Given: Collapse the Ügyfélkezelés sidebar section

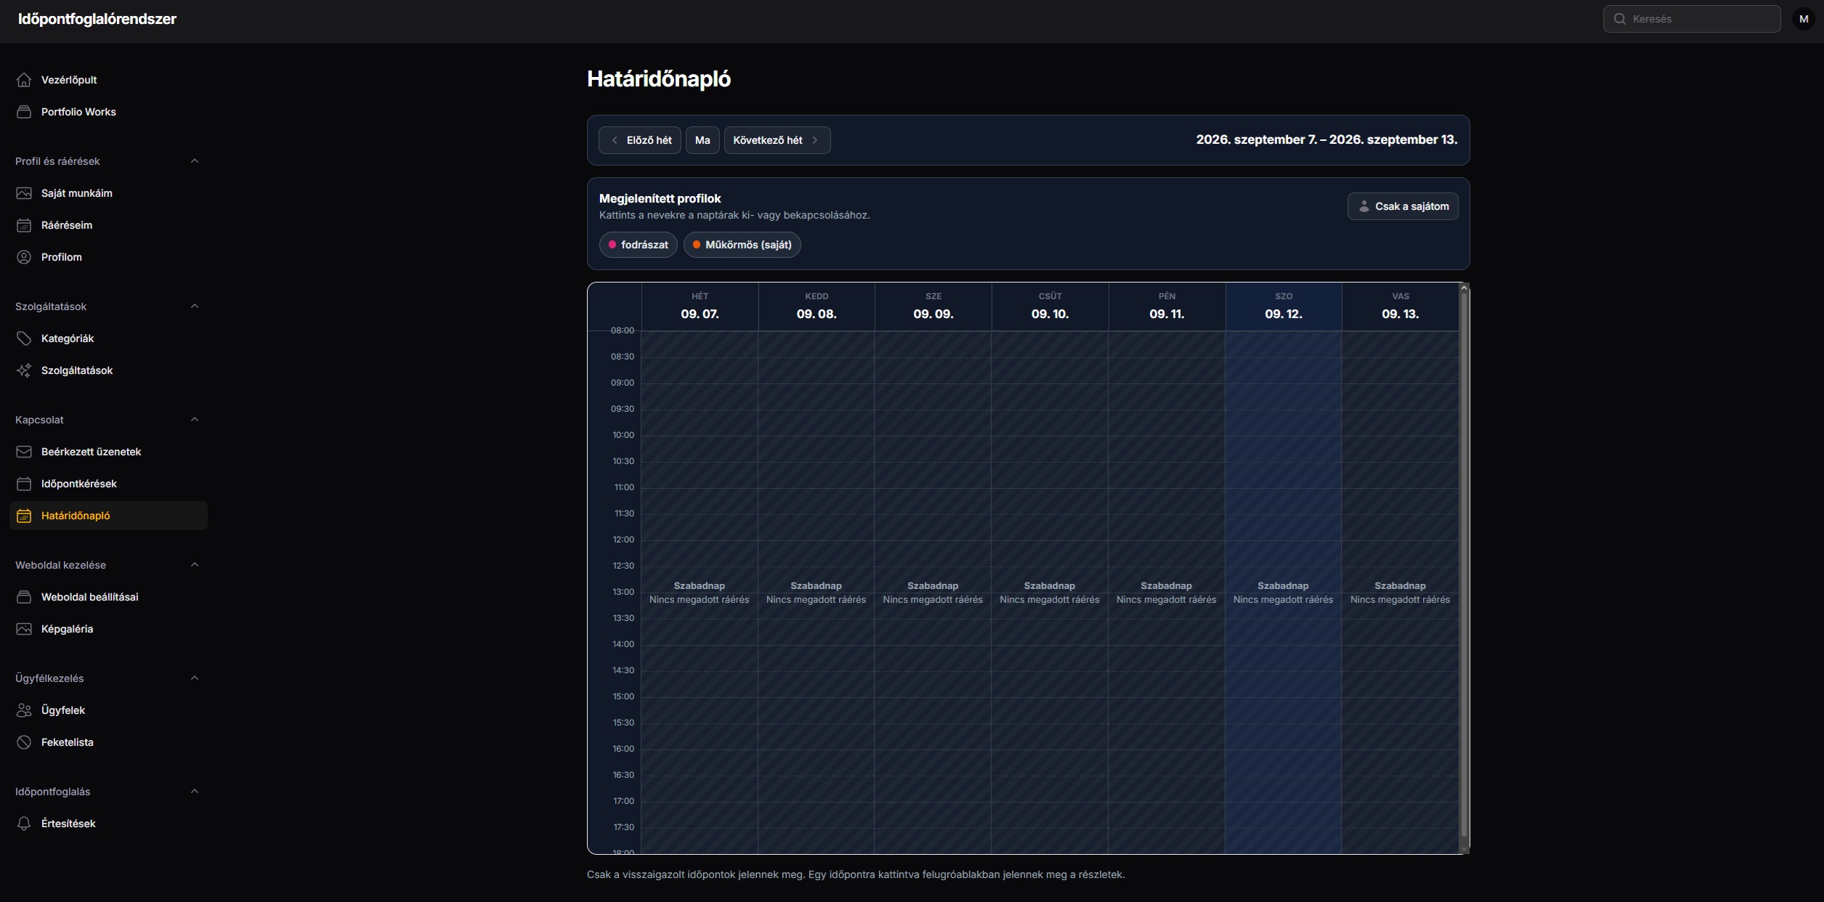Looking at the screenshot, I should (x=194, y=678).
